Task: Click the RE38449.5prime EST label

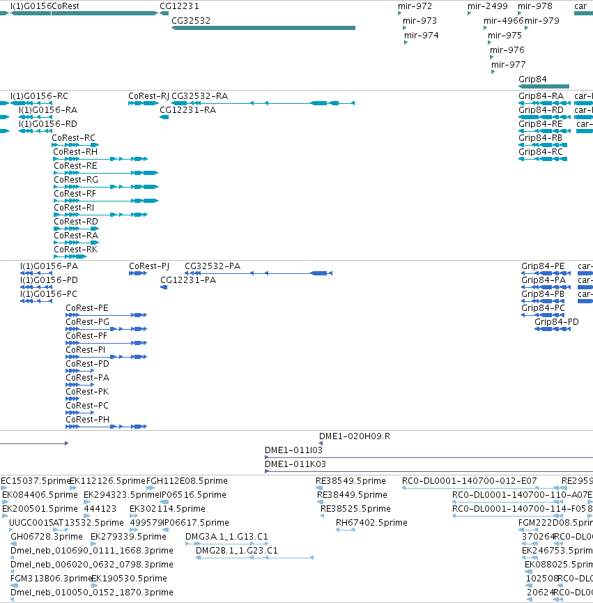Action: coord(352,494)
